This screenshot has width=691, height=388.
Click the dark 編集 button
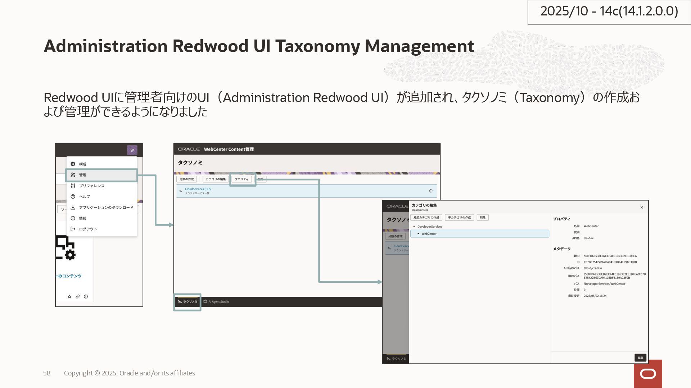[640, 358]
